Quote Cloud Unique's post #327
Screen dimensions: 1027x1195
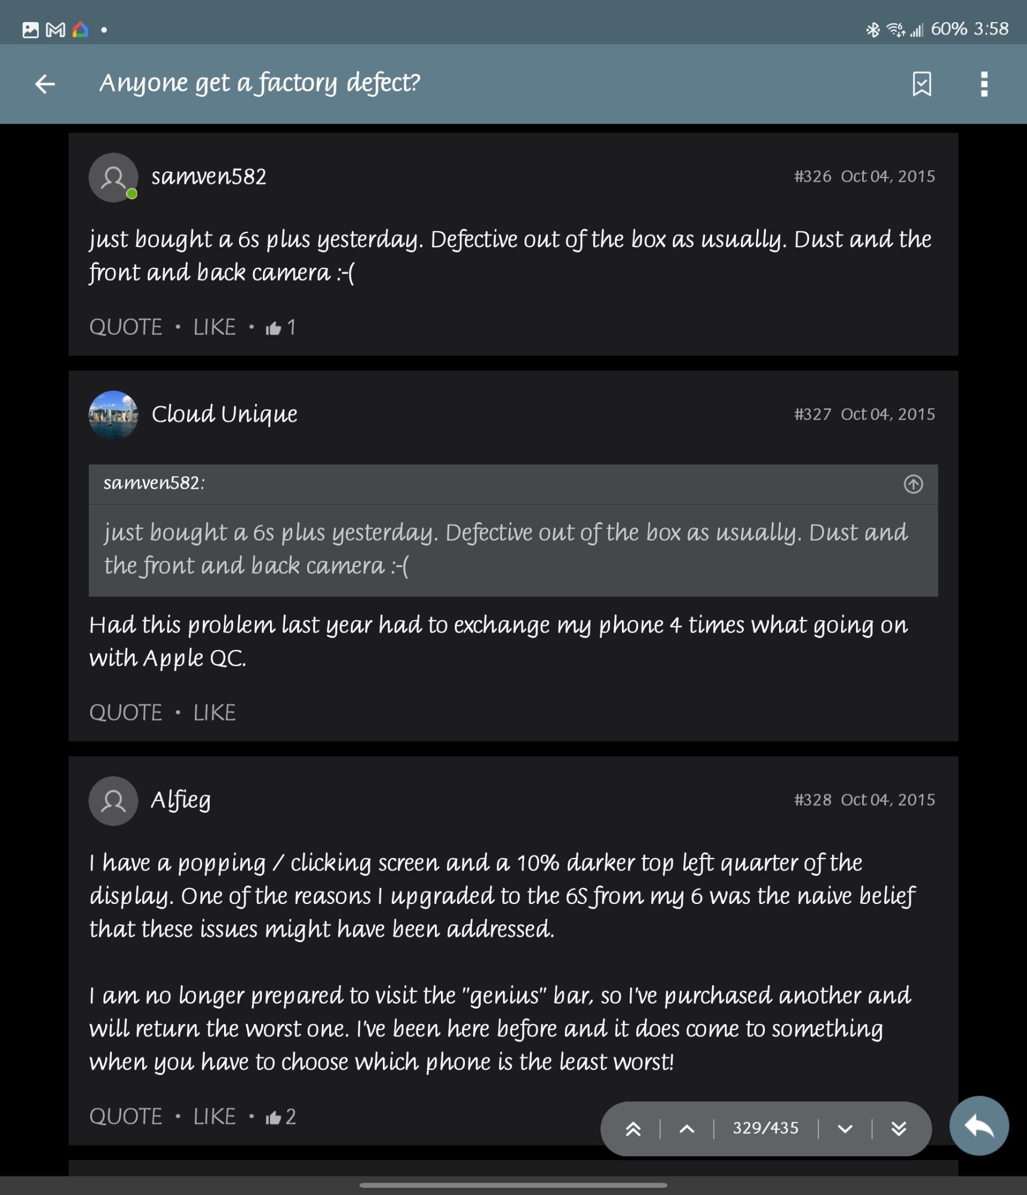coord(125,712)
